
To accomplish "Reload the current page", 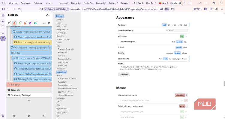I will click(x=19, y=9).
